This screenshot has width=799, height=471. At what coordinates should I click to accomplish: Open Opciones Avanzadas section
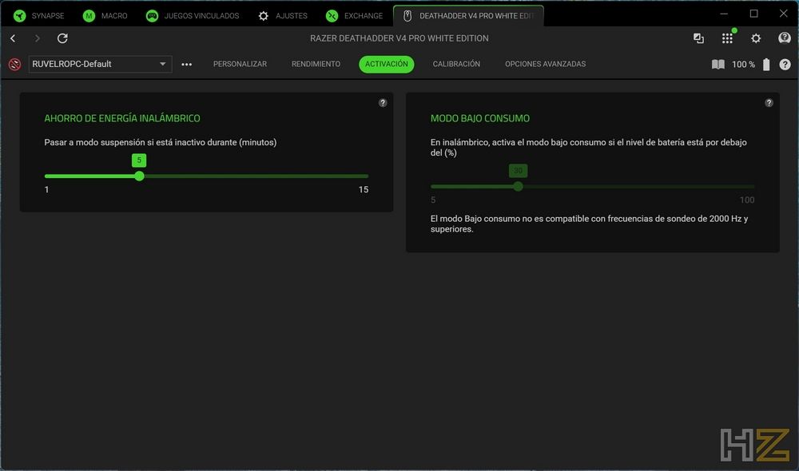point(545,64)
